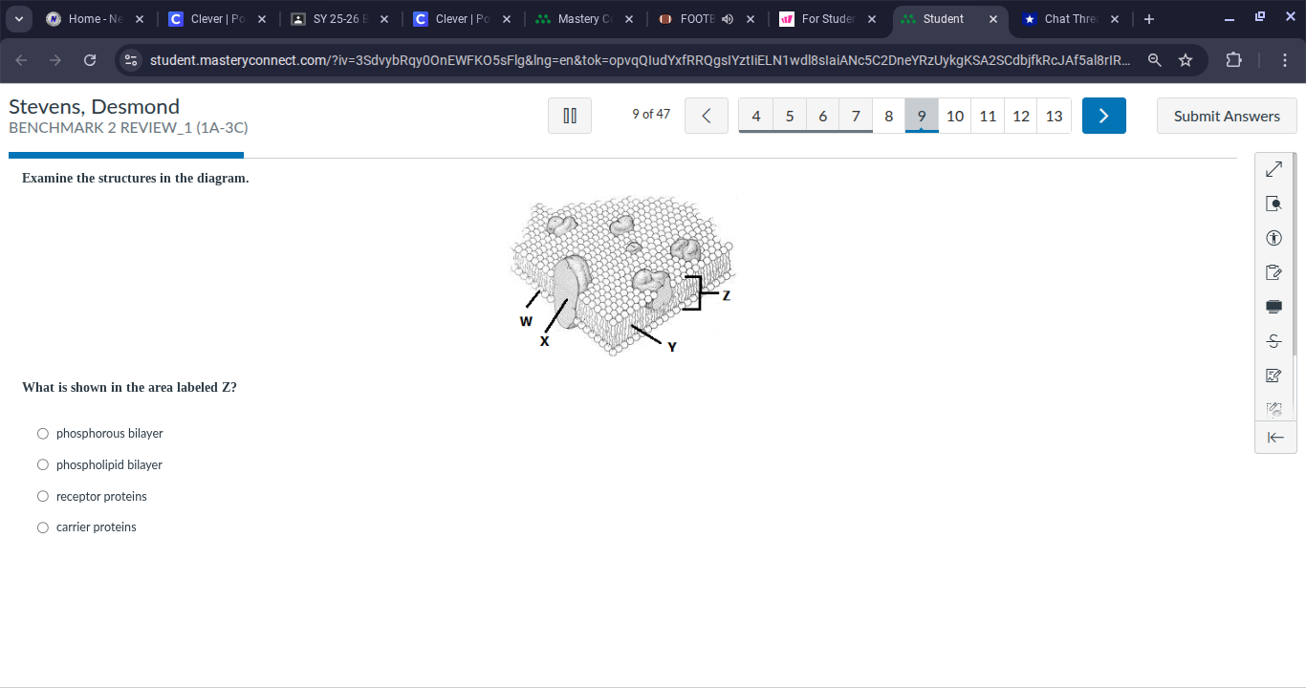Pause the assessment with the pause icon
Screen dimensions: 1306x688
[570, 116]
